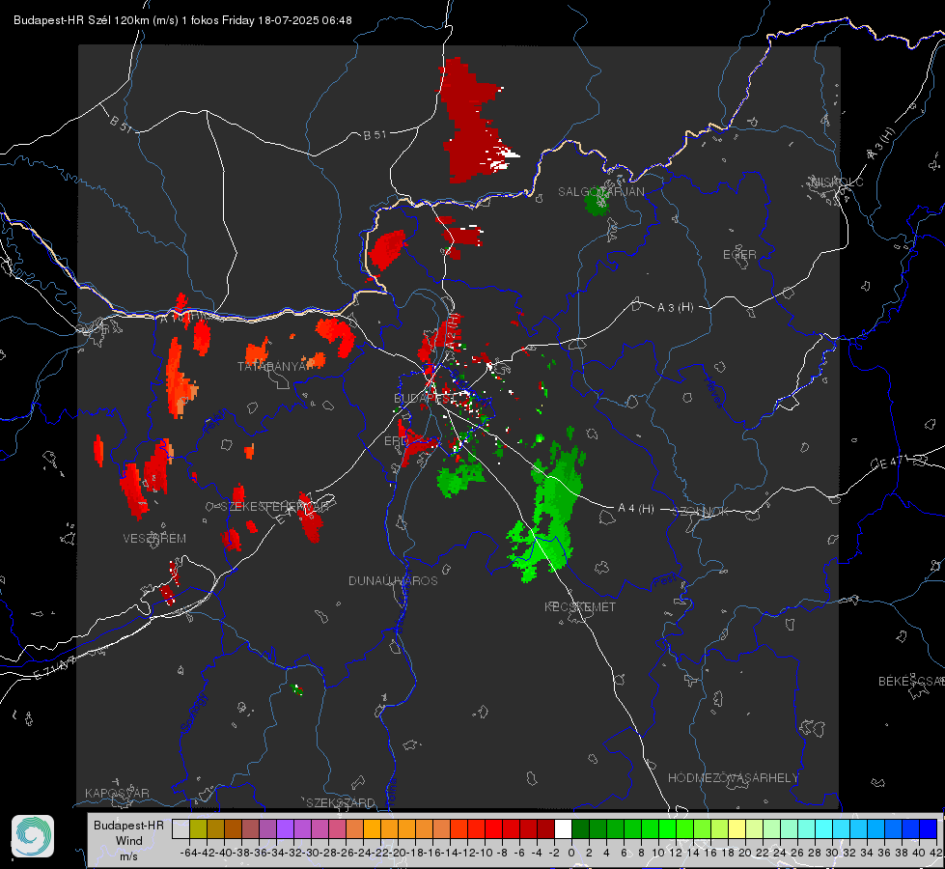Click the BEKESCSABA label at the right edge
945x869 pixels.
click(911, 682)
